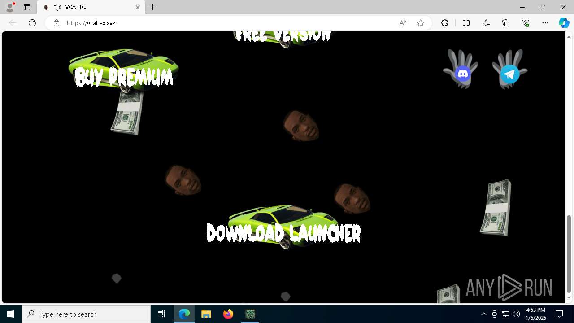Select the VCA Hax browser tab
Image resolution: width=574 pixels, height=323 pixels.
click(x=91, y=7)
